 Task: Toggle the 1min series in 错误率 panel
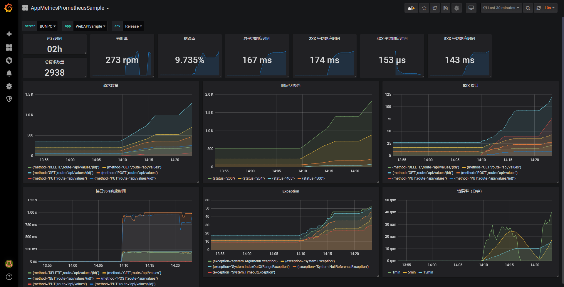(395, 272)
